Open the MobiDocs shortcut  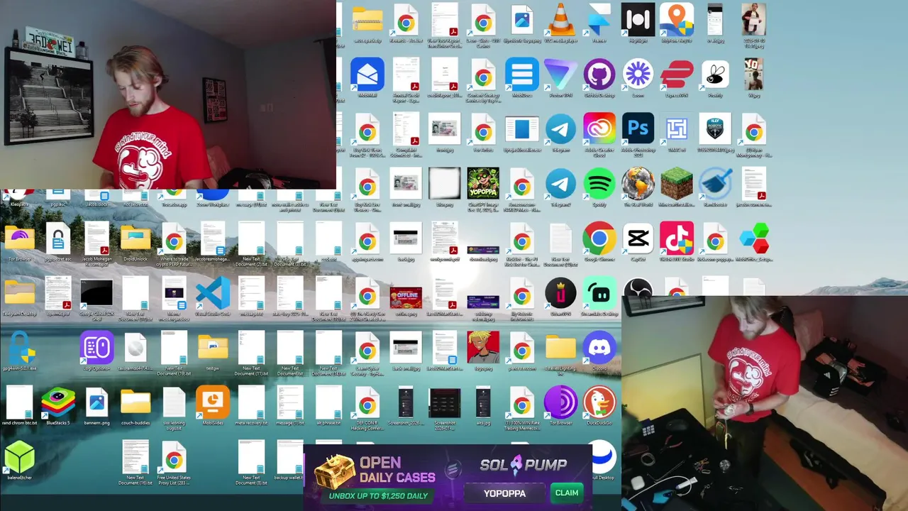pos(522,75)
